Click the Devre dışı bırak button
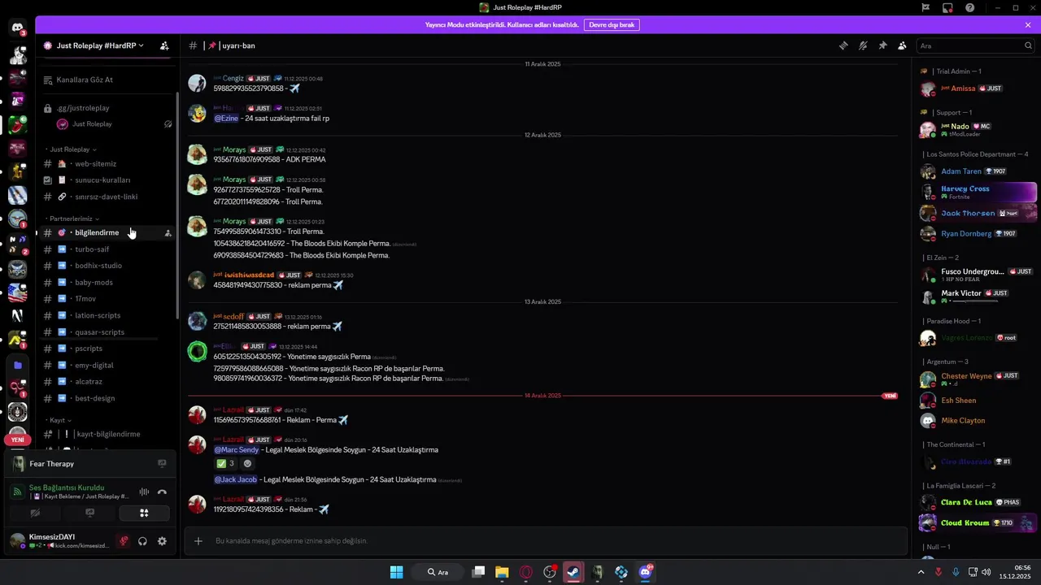Screen dimensions: 1041x585 point(612,24)
